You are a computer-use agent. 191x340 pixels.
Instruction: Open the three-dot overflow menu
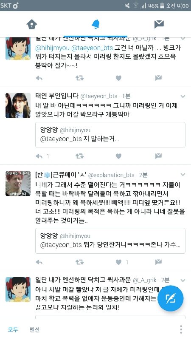pyautogui.click(x=181, y=330)
